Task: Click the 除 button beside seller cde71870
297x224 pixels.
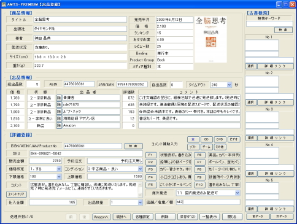Action: (x=59, y=105)
